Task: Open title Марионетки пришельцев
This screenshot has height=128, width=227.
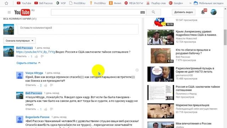Action: [192, 105]
